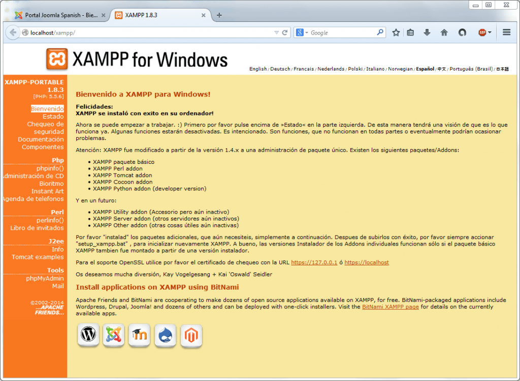This screenshot has height=381, width=520.
Task: Click the Drupal droplet icon
Action: [x=166, y=335]
